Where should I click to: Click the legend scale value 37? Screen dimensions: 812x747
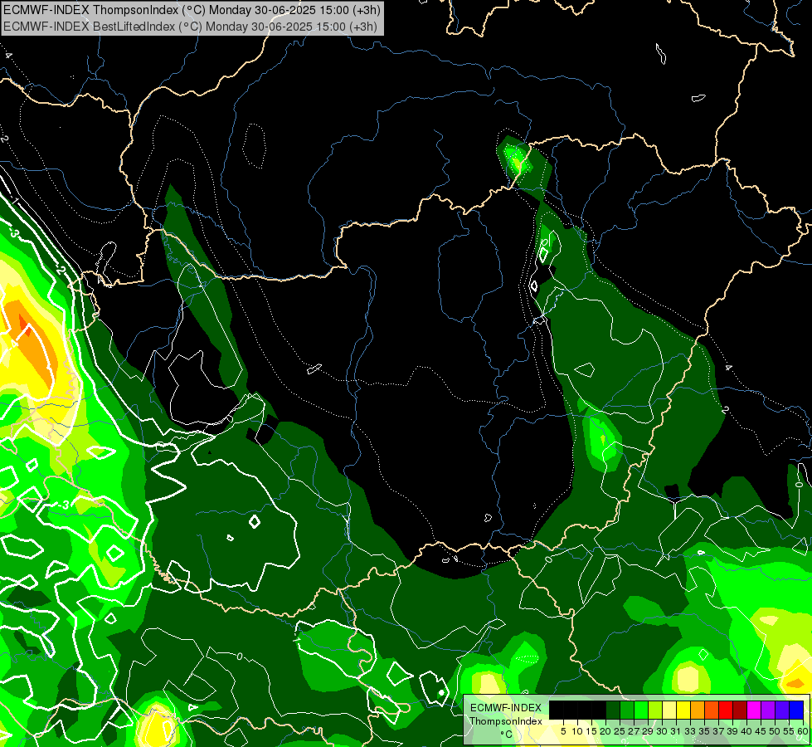718,731
